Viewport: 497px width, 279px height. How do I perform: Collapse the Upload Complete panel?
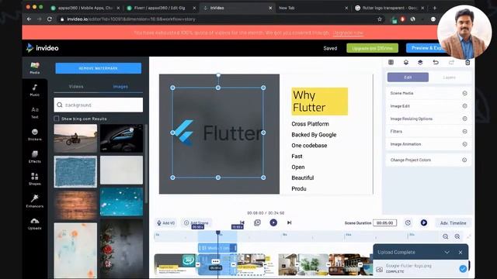[447, 252]
